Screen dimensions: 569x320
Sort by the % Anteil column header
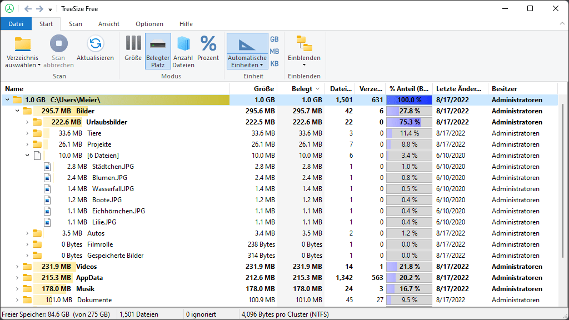pos(408,89)
